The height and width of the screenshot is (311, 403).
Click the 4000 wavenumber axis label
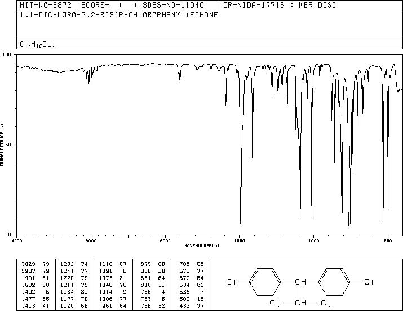click(17, 241)
